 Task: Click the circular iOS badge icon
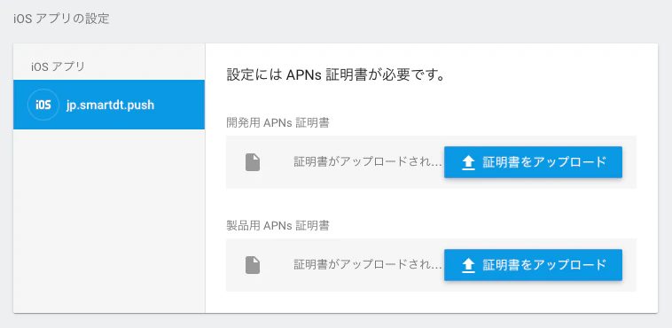point(43,105)
